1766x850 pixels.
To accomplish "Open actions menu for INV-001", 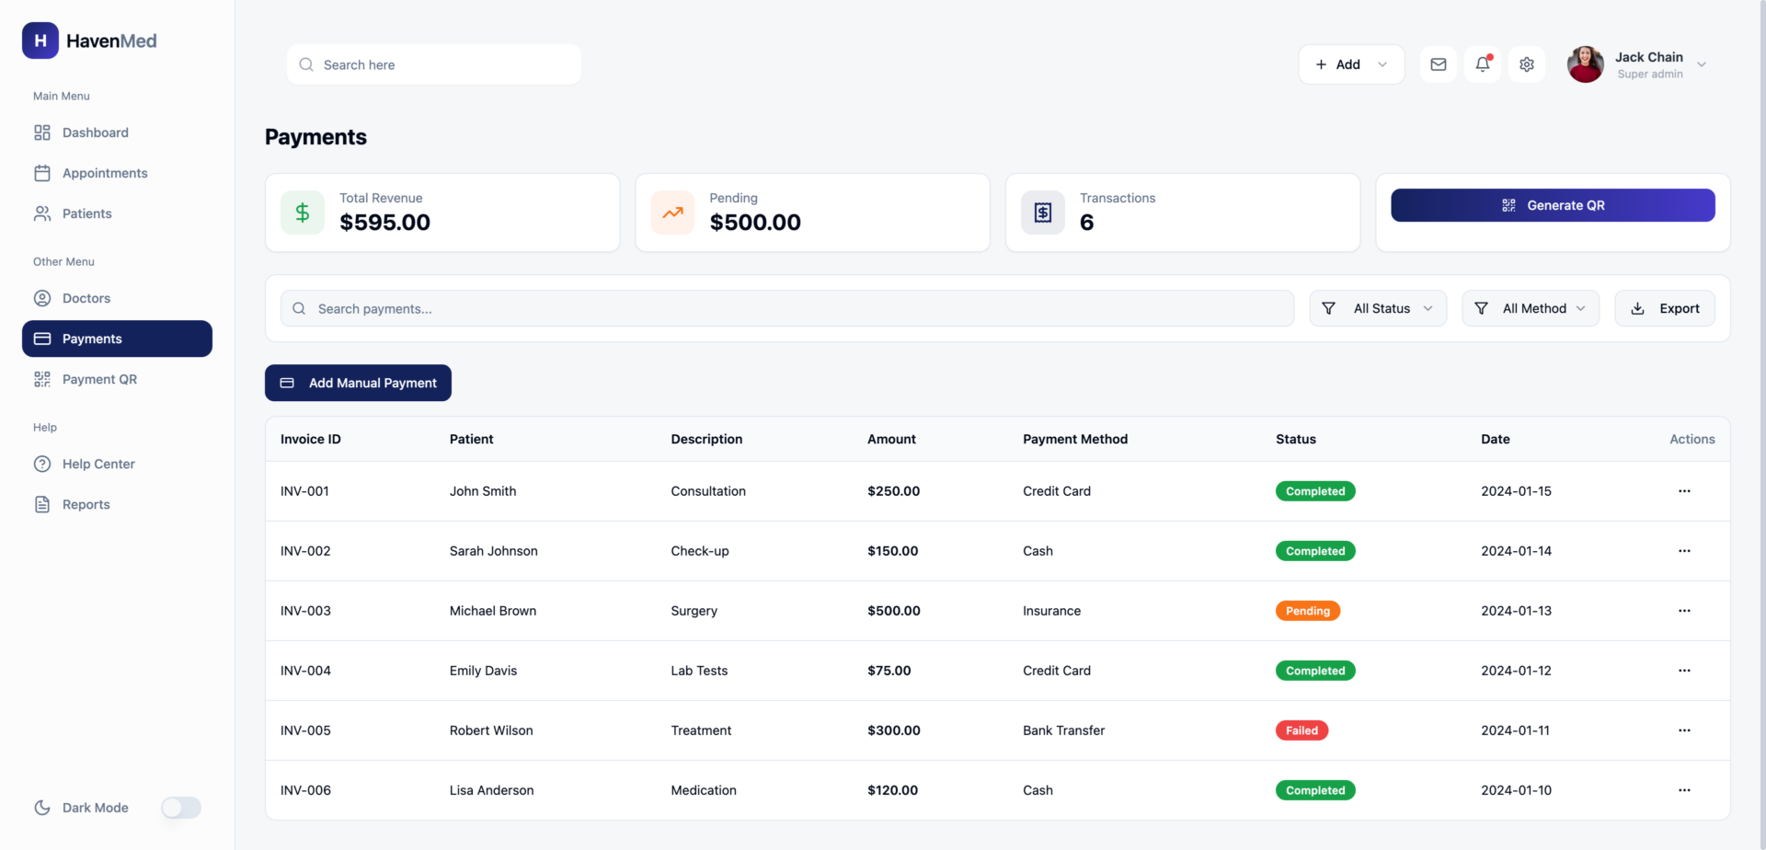I will point(1683,491).
